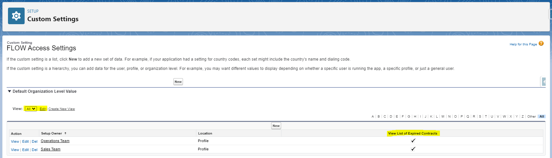
Task: Open the help question mark icon
Action: tap(541, 44)
